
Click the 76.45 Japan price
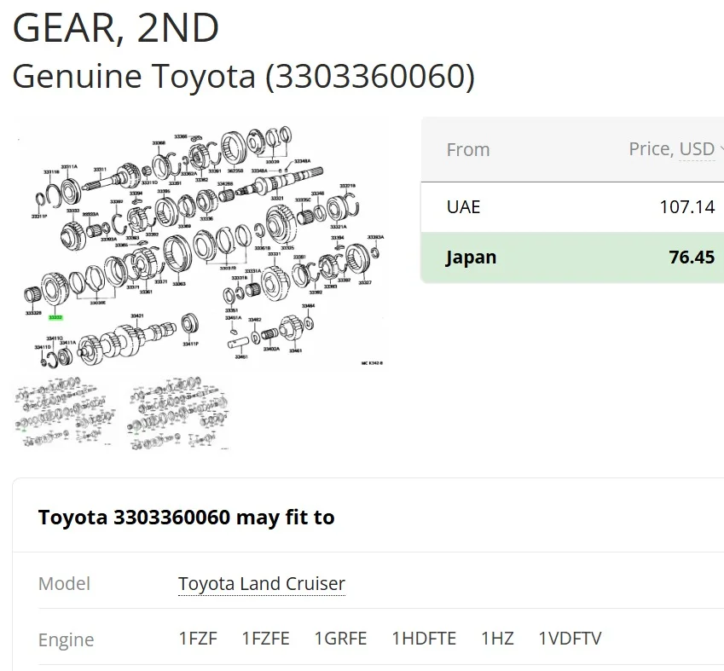point(692,257)
